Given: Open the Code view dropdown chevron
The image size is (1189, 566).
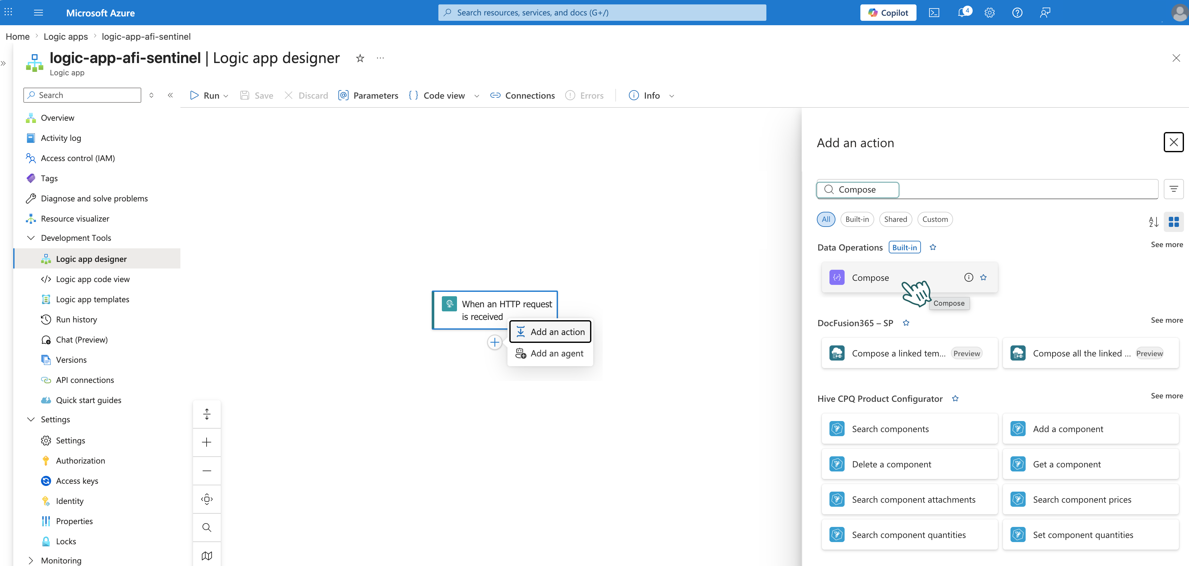Looking at the screenshot, I should click(x=477, y=96).
